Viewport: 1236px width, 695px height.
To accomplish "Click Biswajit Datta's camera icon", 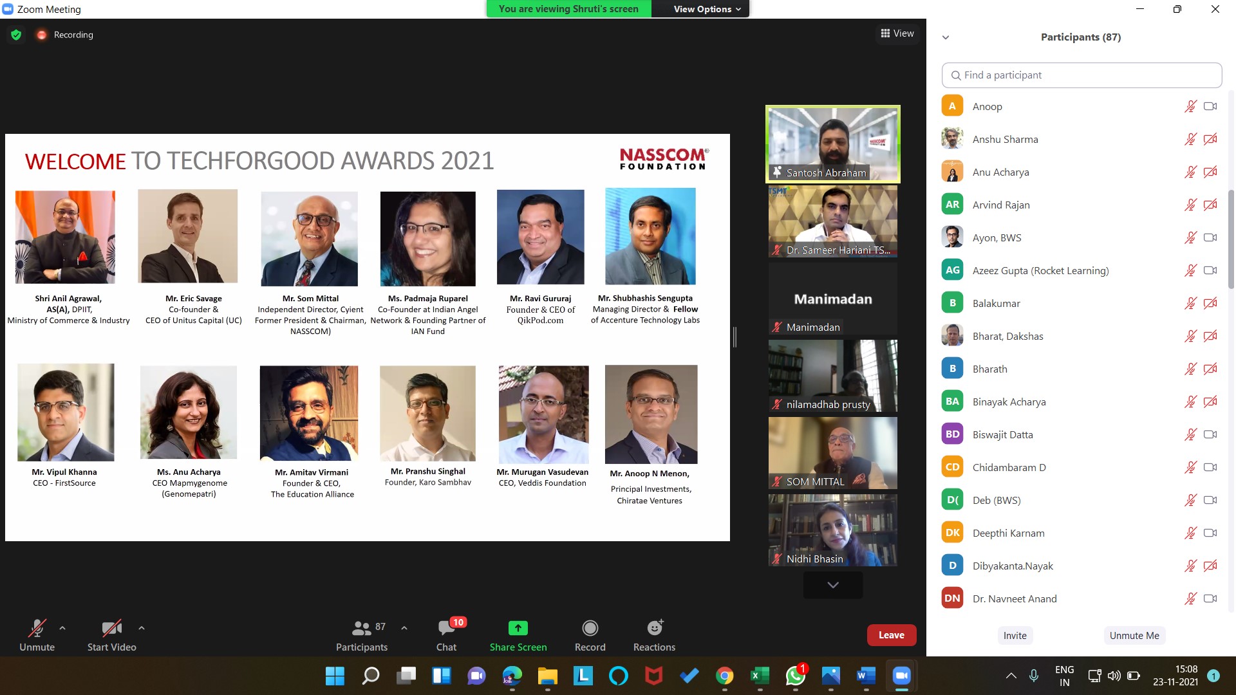I will [1210, 434].
